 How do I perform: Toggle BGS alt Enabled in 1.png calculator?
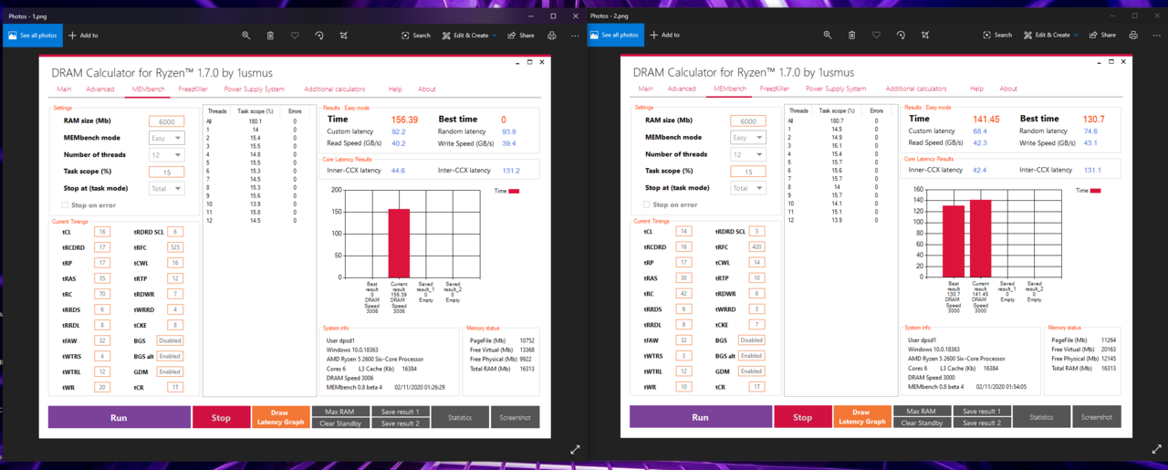170,356
